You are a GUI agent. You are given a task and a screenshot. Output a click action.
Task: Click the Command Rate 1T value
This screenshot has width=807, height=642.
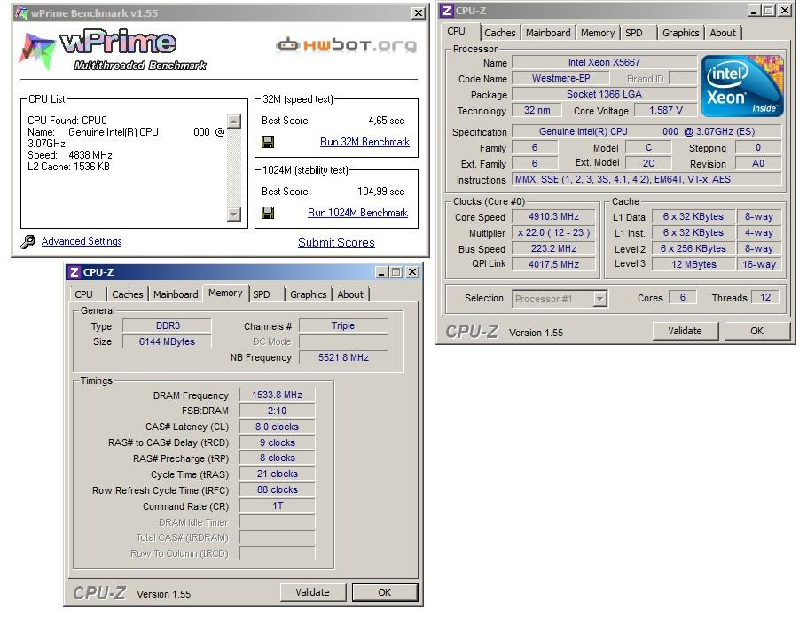coord(277,505)
